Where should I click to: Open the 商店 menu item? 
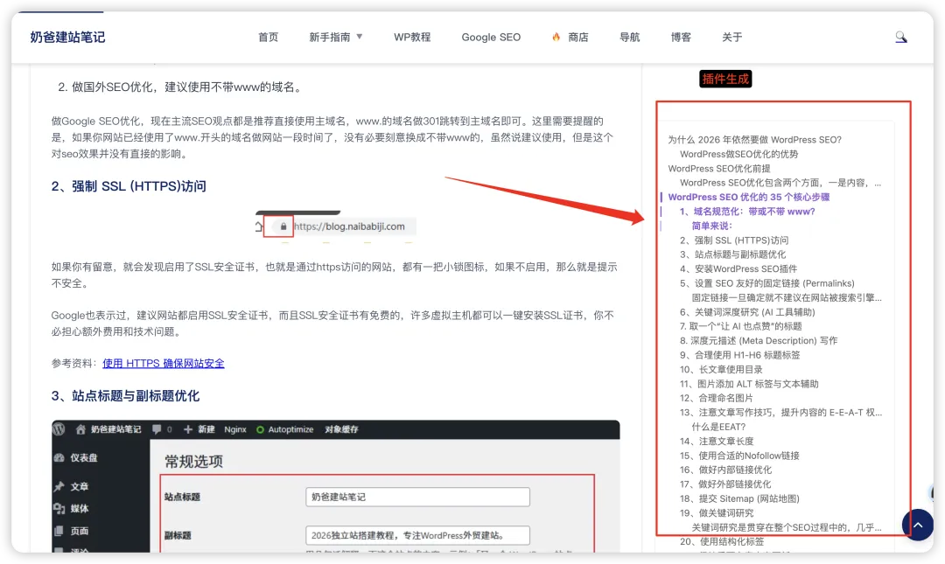578,38
